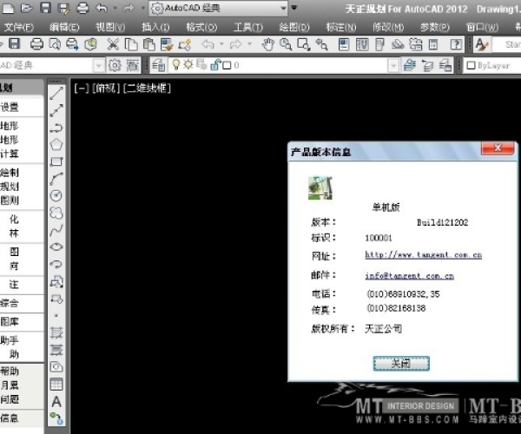Click the Match Properties brush icon

(167, 44)
